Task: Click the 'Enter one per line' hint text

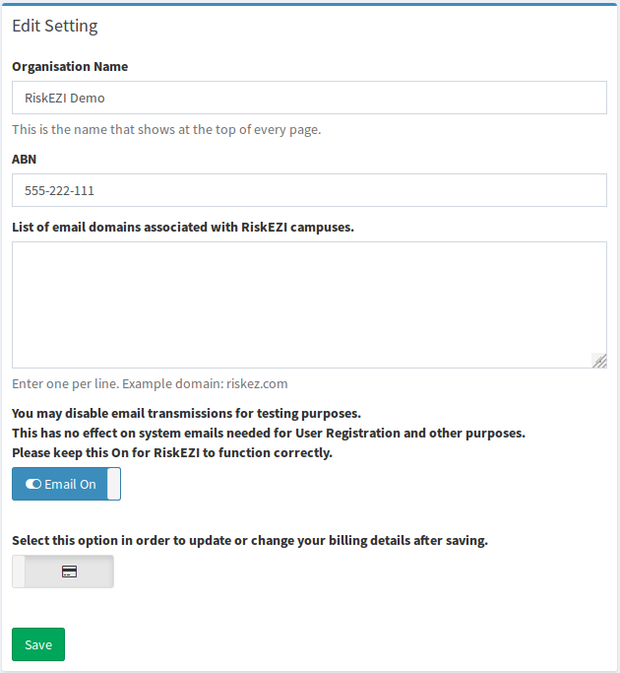Action: (x=150, y=383)
